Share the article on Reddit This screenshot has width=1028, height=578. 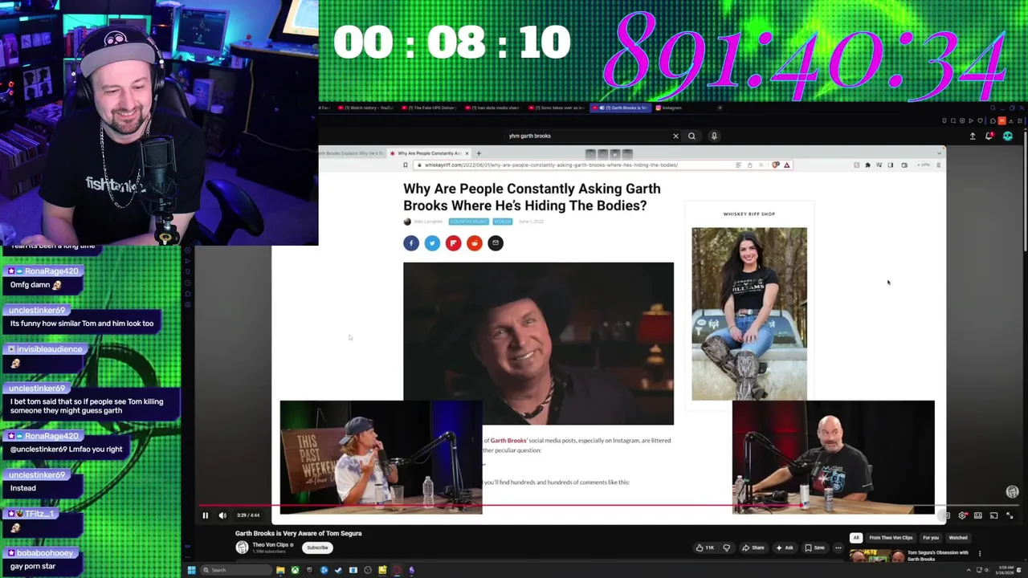coord(474,243)
